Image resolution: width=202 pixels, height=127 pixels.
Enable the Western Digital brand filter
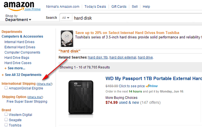[6, 114]
